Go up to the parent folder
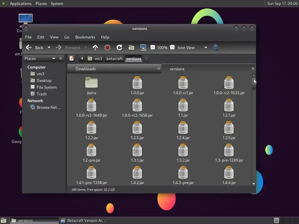 pyautogui.click(x=95, y=48)
